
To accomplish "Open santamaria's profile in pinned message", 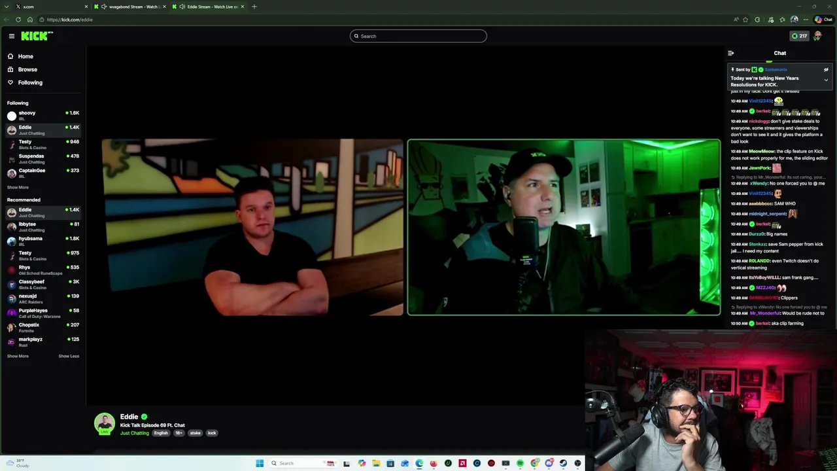I will 776,69.
